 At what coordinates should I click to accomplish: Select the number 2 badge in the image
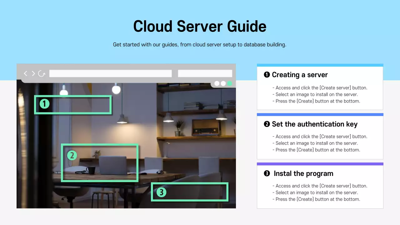pyautogui.click(x=72, y=154)
